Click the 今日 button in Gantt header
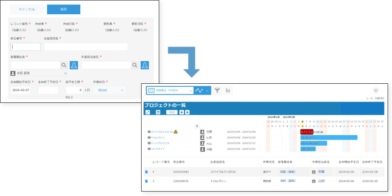 172,112
